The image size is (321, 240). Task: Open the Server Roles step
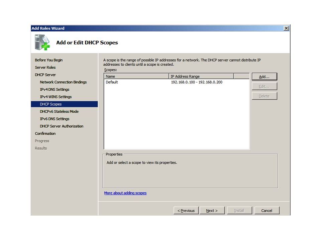[45, 67]
